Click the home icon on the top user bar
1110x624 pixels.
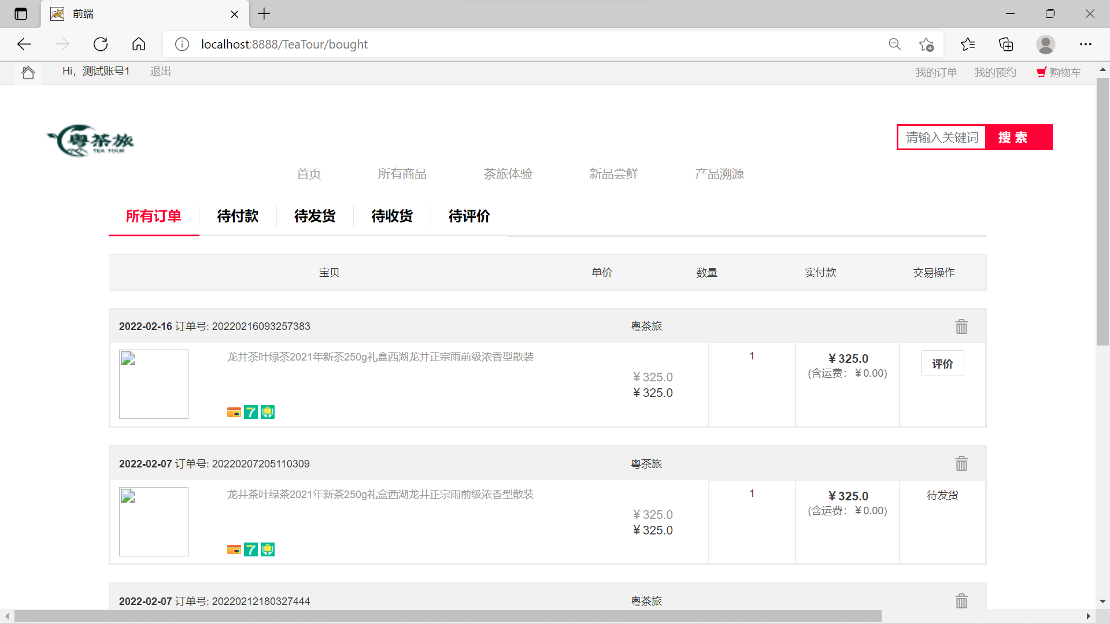(x=28, y=72)
